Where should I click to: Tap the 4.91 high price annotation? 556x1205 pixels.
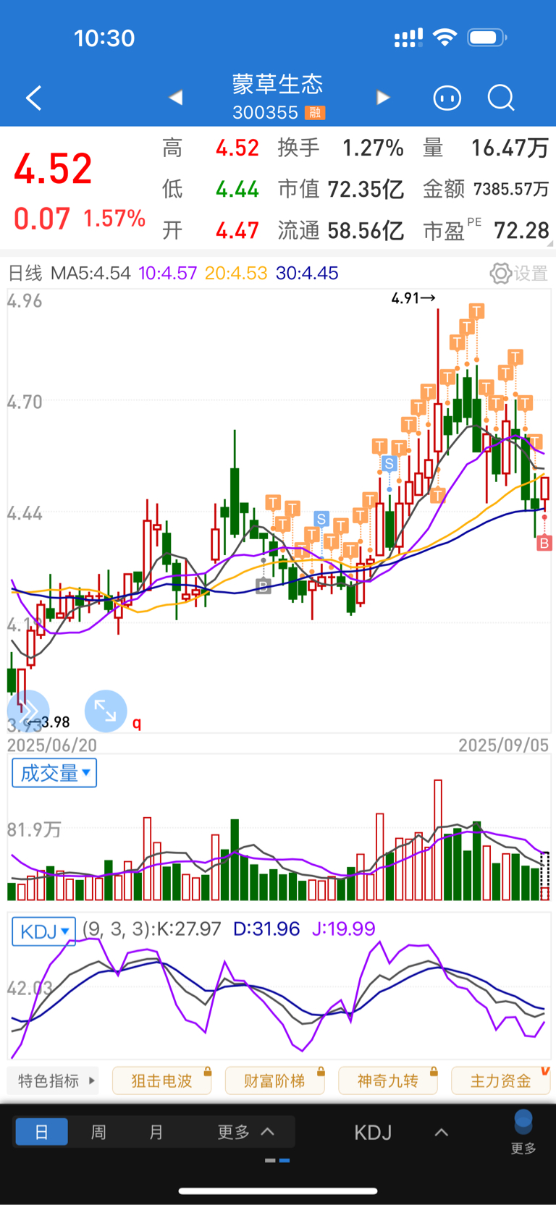[x=413, y=298]
